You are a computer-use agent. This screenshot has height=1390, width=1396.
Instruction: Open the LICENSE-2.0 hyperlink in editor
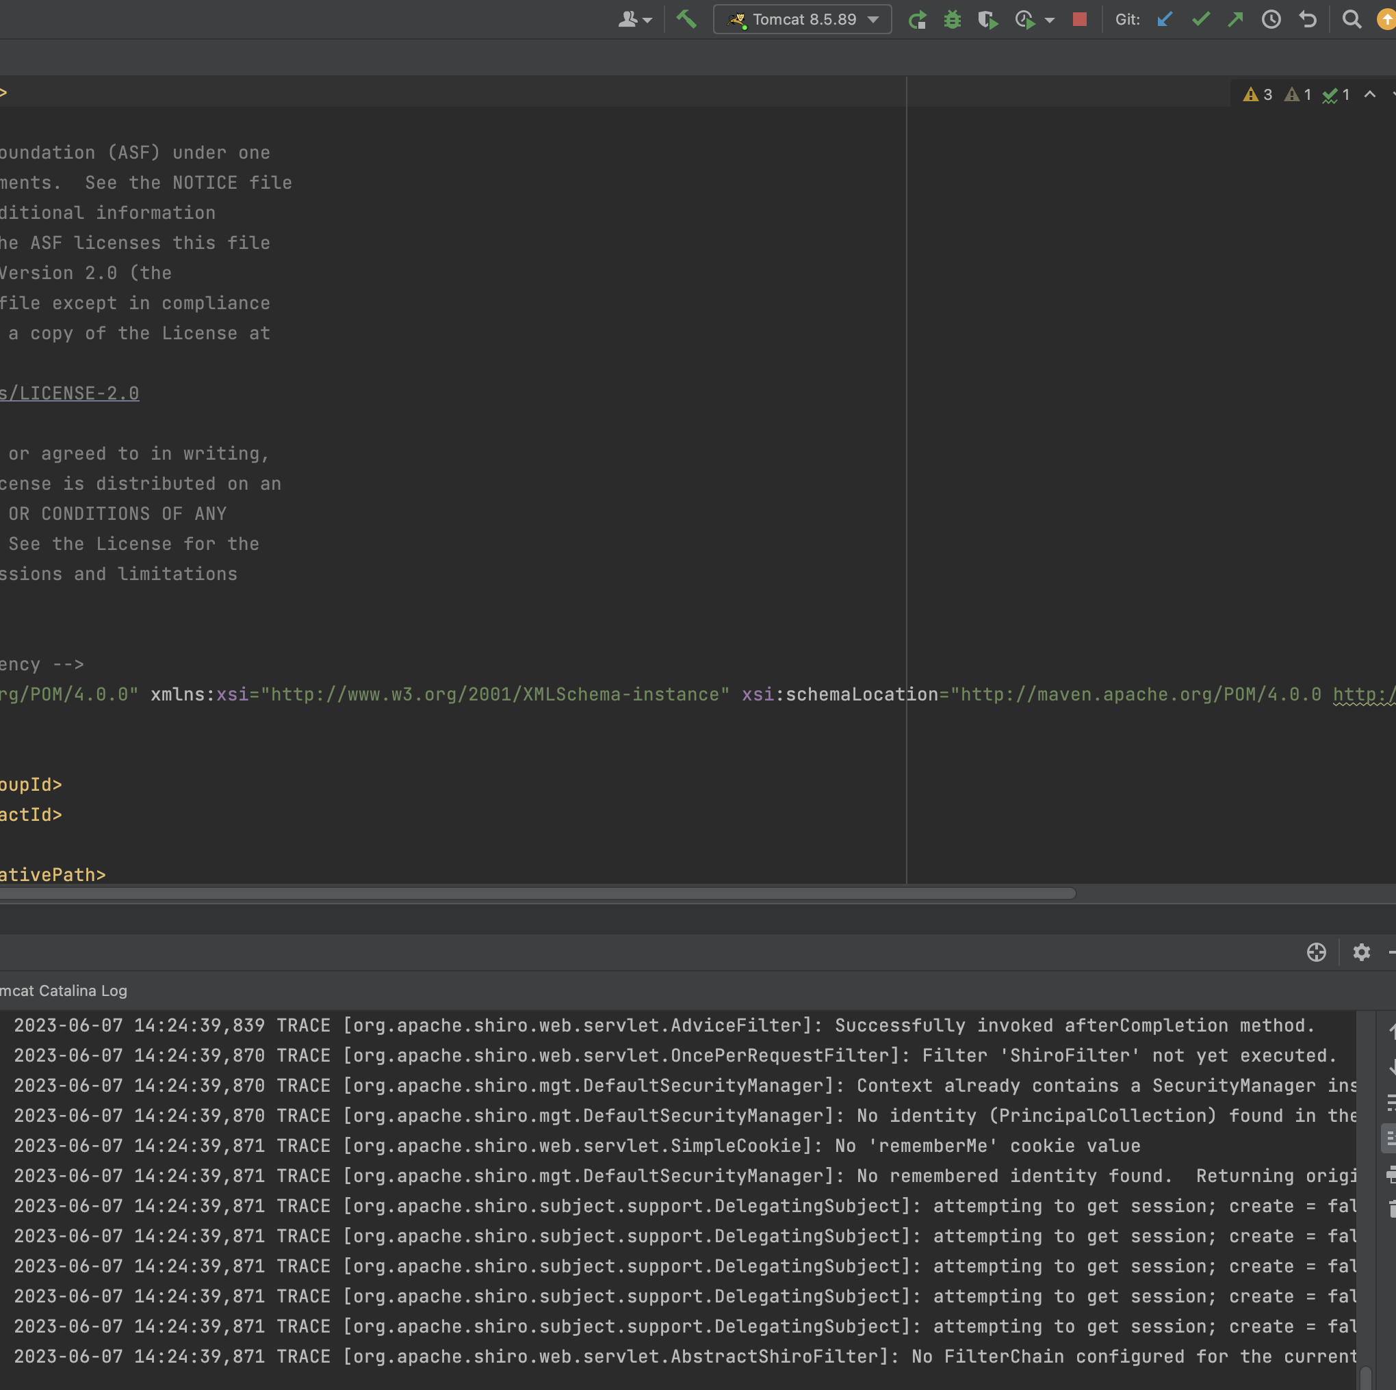pyautogui.click(x=69, y=393)
